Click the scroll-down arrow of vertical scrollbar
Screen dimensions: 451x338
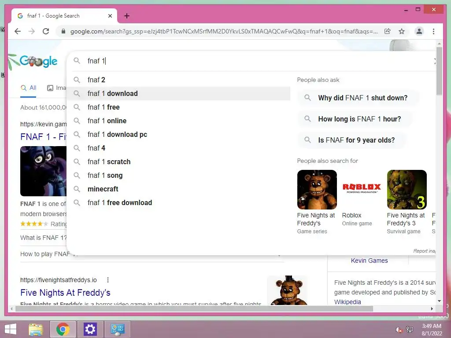[439, 301]
